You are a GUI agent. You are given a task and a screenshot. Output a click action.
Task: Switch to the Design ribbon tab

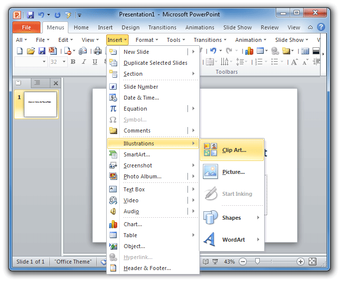click(131, 27)
